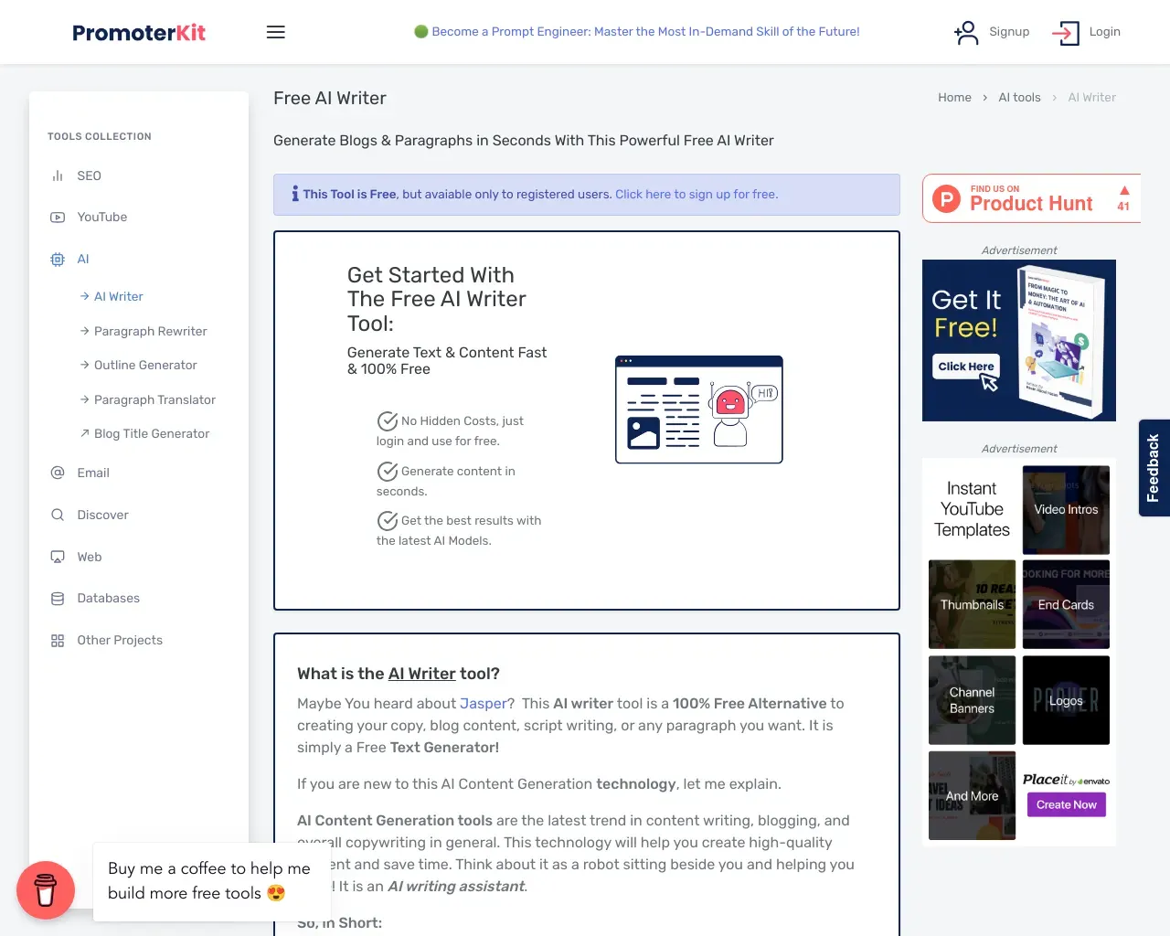Click the Login link
The width and height of the screenshot is (1170, 936).
[x=1104, y=32]
